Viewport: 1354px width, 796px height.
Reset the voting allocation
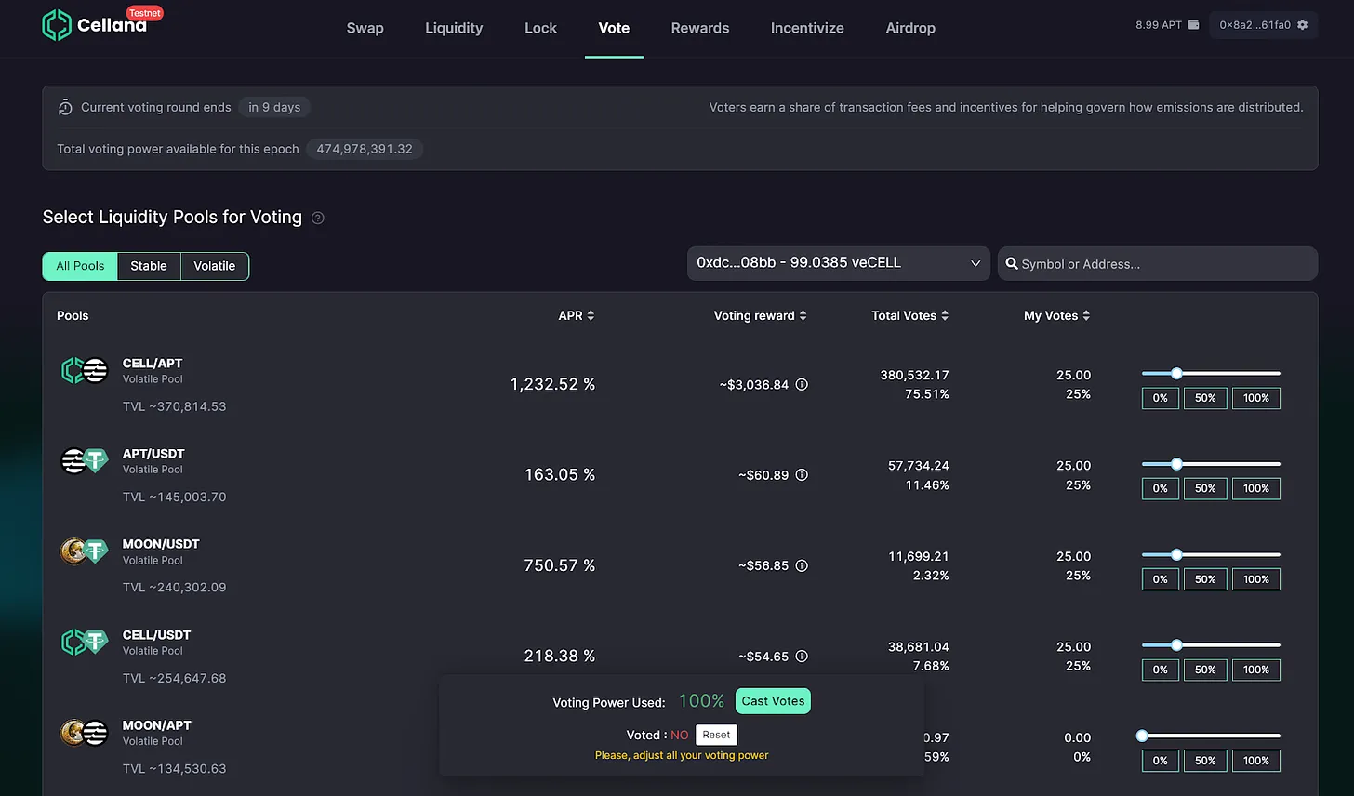(716, 735)
